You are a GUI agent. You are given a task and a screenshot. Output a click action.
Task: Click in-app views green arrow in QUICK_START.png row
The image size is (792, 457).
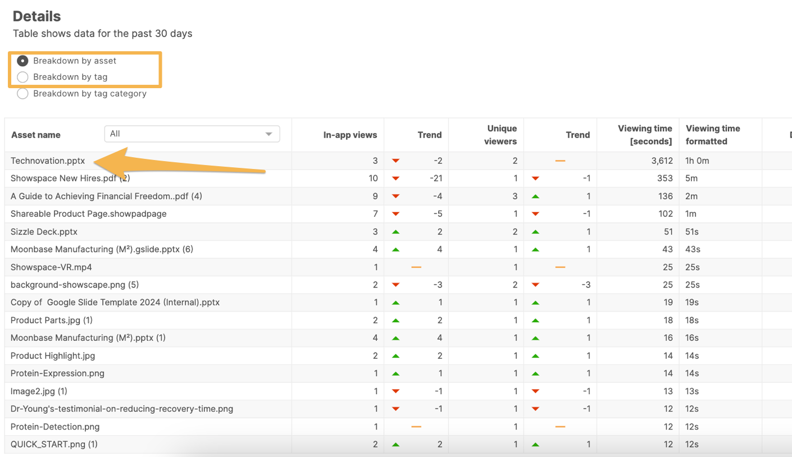click(x=395, y=445)
